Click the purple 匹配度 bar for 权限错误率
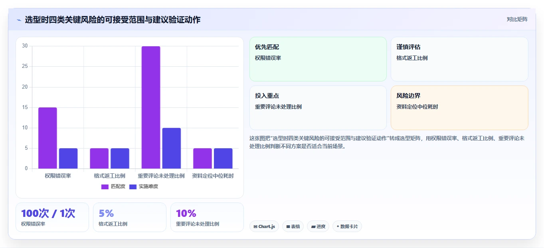Screen dimensions: 544x248 click(47, 138)
